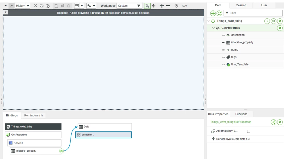Screen dimensions: 284x159
Task: Select the pointer selection tool
Action: pyautogui.click(x=147, y=6)
